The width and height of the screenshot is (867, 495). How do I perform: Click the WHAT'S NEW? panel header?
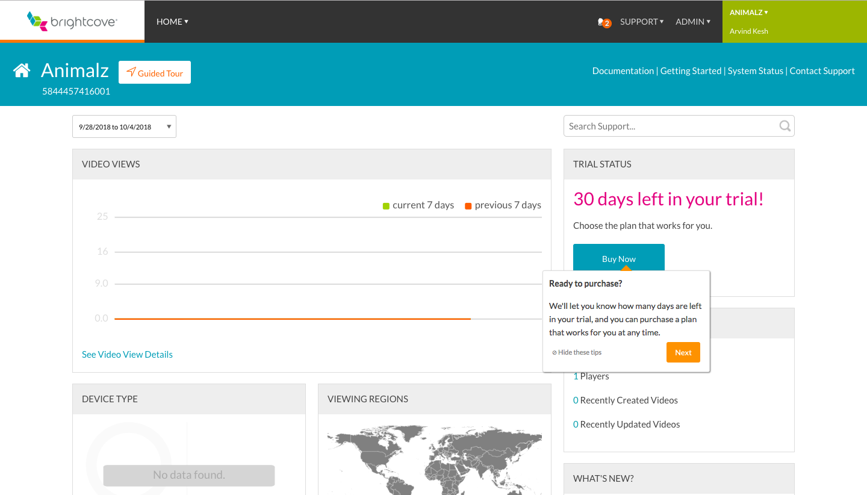679,478
